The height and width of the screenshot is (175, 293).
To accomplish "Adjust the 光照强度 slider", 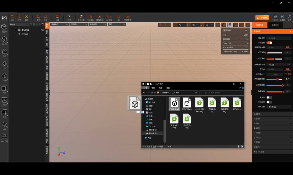I will pyautogui.click(x=274, y=59).
